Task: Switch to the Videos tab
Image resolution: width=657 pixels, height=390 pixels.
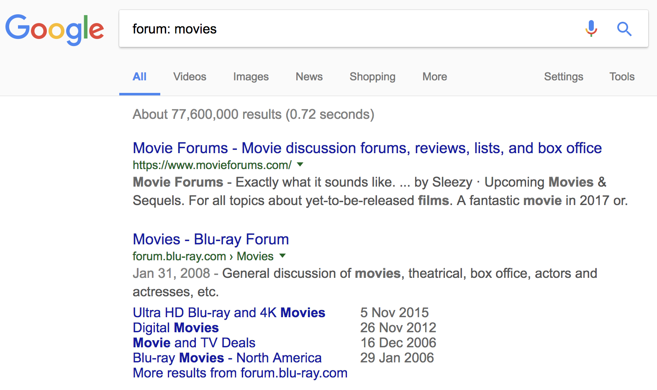Action: [x=190, y=77]
